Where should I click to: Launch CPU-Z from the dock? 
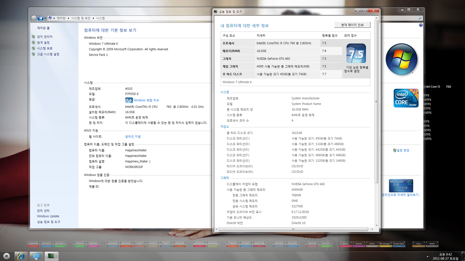pos(372,245)
